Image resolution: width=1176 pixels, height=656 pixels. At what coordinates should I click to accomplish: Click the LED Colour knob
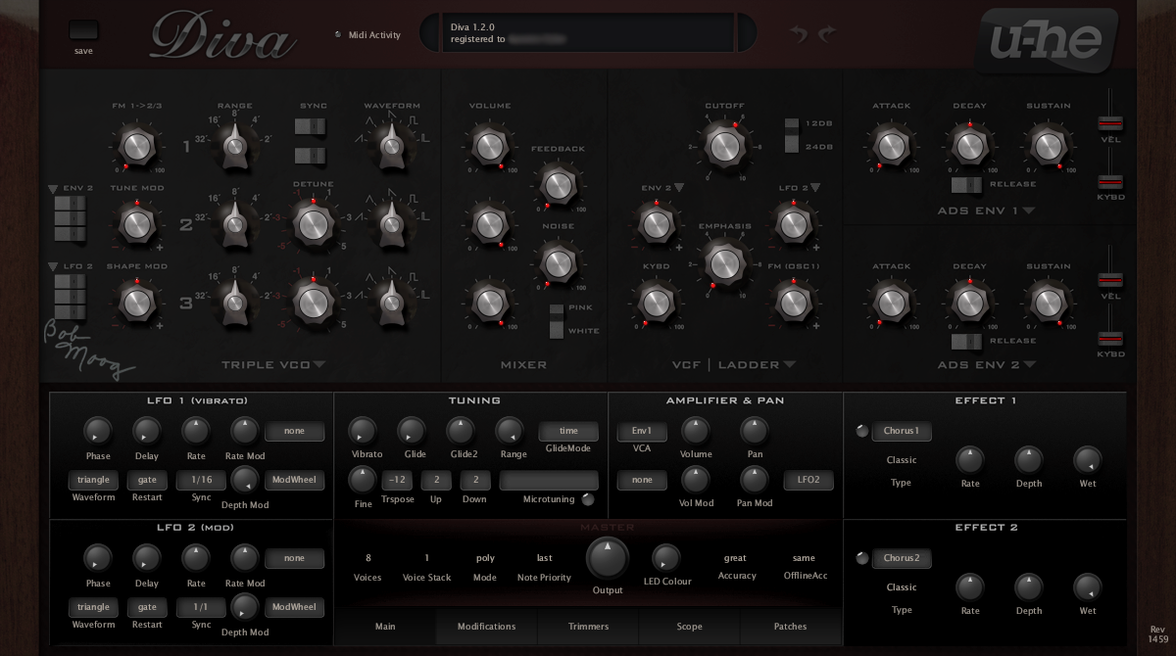[665, 558]
